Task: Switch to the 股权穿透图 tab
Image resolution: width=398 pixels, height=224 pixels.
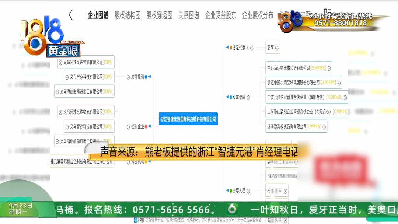Action: click(x=160, y=15)
